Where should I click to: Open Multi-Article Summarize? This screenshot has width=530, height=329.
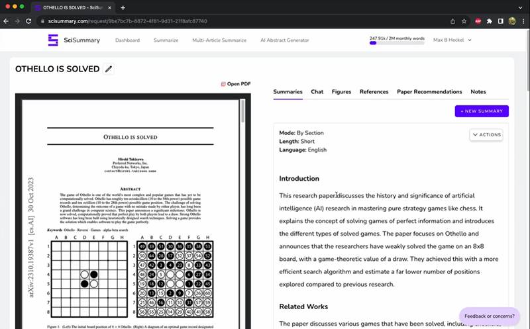pyautogui.click(x=219, y=40)
